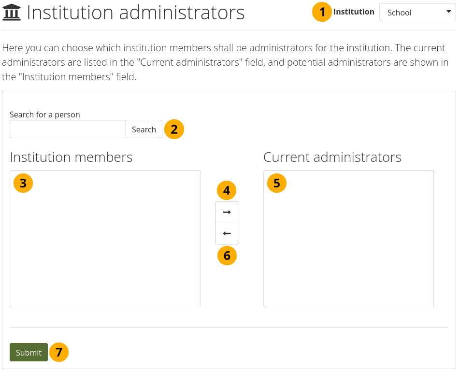Click the Institution administrators page title
Image resolution: width=459 pixels, height=372 pixels.
136,13
